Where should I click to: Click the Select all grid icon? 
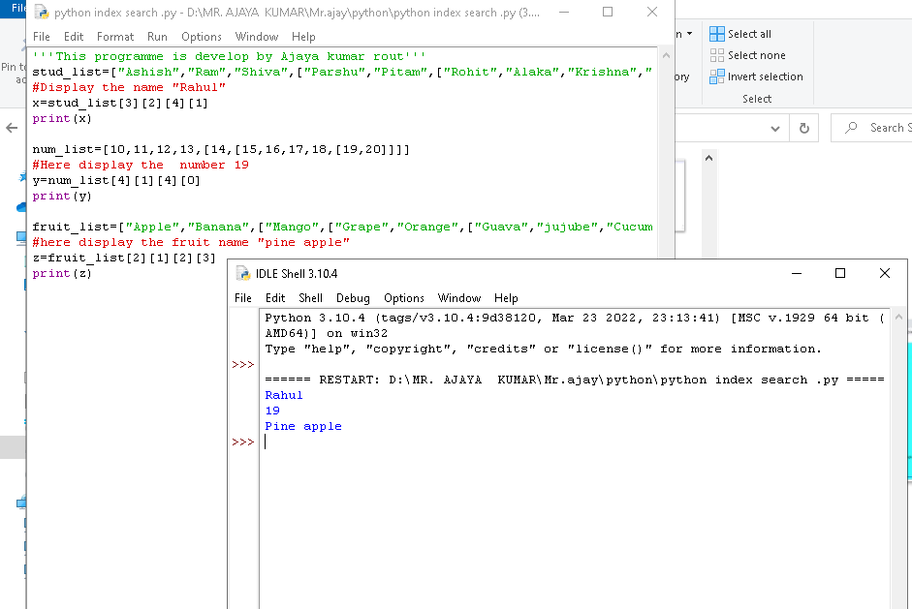pos(717,34)
